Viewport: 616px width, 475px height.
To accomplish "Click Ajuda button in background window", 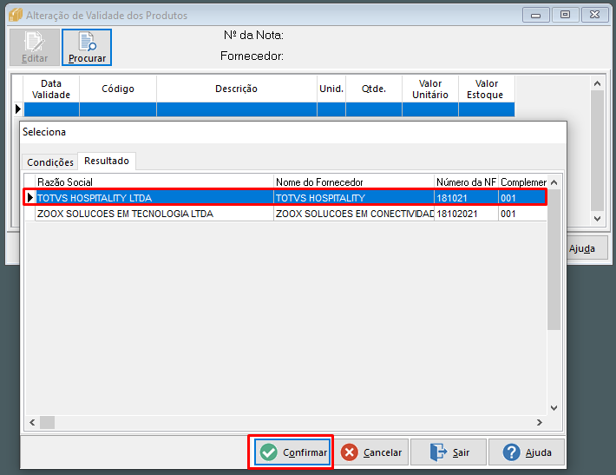I will (587, 248).
